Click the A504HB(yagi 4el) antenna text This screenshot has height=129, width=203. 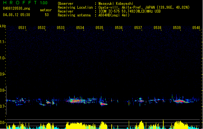click(114, 15)
